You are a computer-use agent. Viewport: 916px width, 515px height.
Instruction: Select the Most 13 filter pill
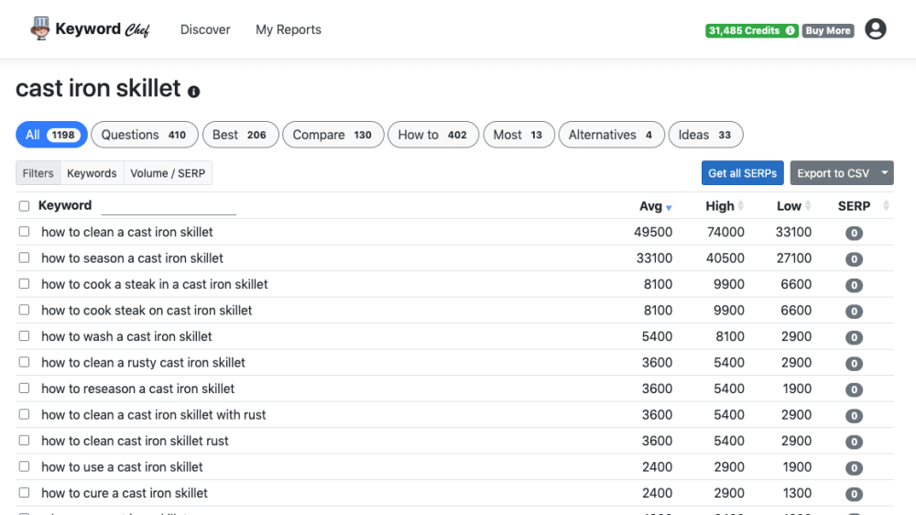518,135
